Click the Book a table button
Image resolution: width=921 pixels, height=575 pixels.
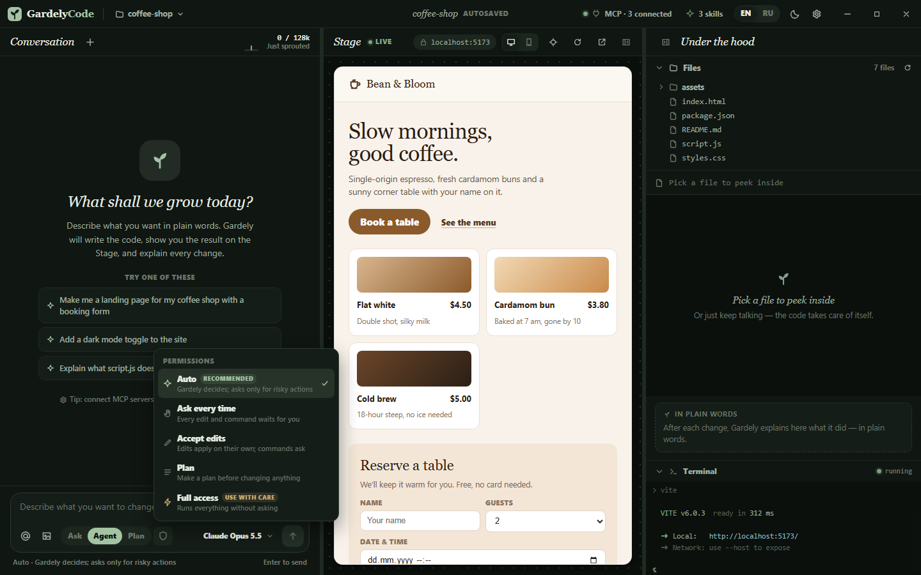point(390,222)
